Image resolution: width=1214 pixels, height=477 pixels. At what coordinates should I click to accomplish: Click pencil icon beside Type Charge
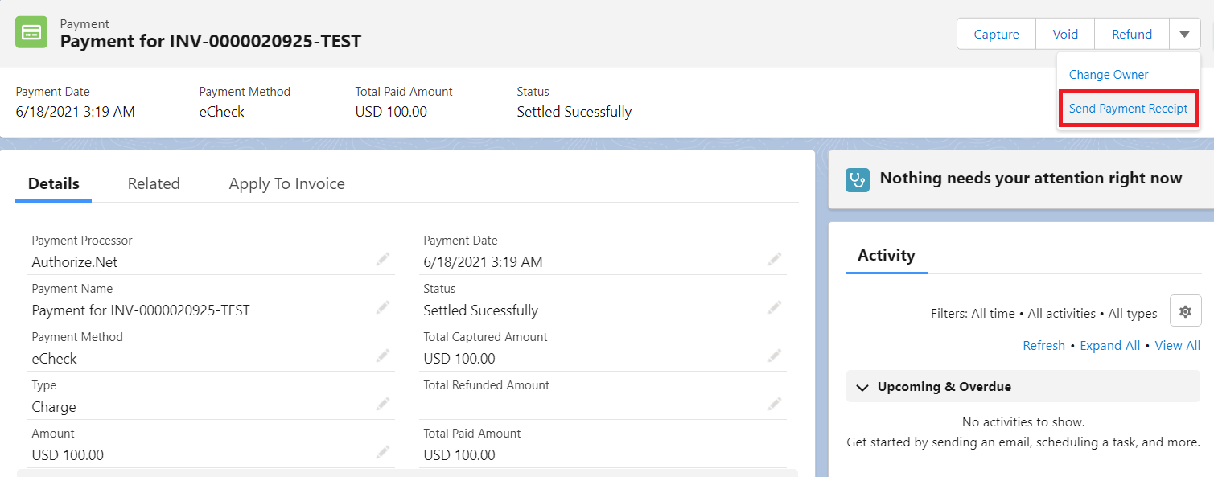[x=383, y=404]
